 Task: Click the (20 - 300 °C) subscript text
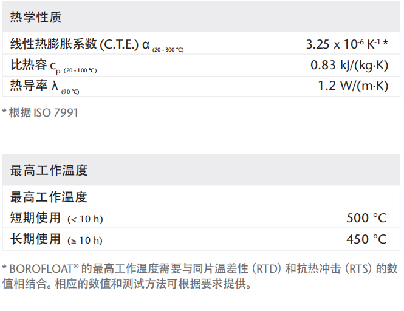(168, 49)
